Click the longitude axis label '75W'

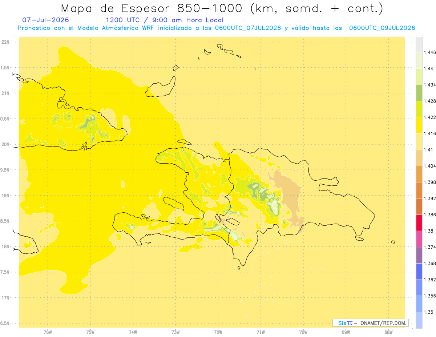90,332
